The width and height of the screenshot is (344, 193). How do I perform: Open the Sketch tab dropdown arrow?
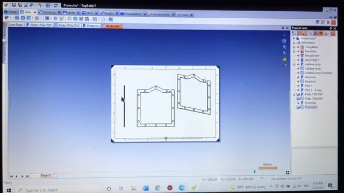click(x=117, y=13)
